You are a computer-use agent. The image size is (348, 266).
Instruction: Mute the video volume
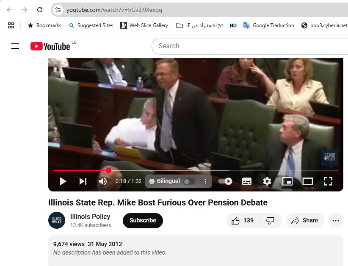pos(103,181)
